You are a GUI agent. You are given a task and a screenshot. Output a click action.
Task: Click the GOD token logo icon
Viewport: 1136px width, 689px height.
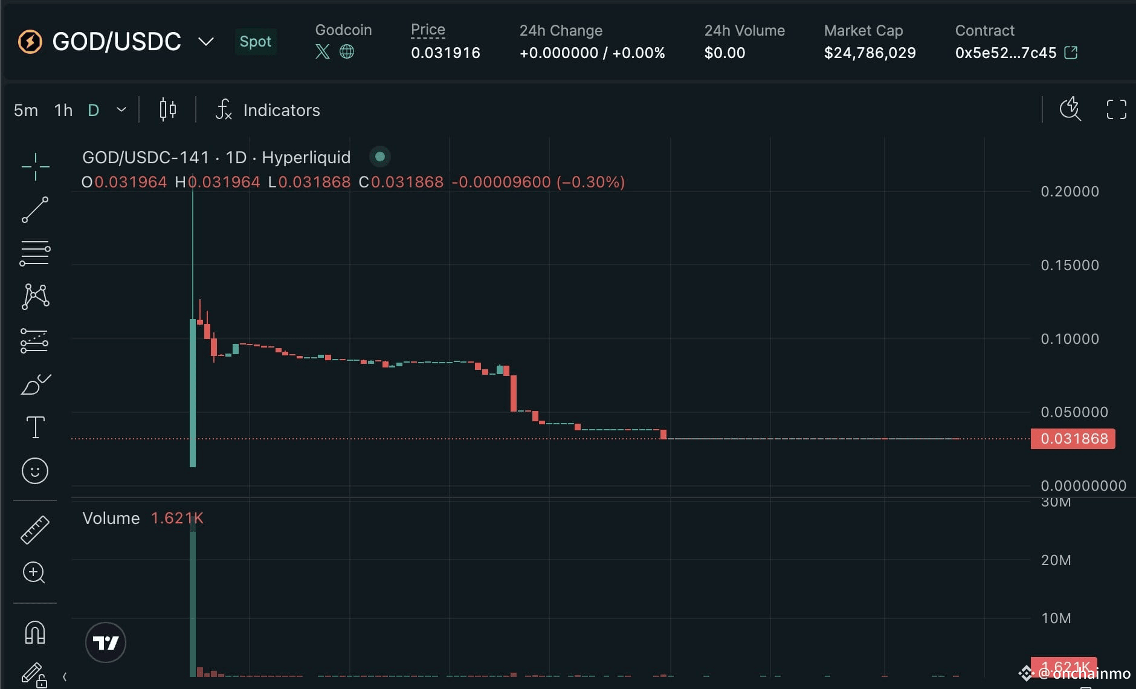tap(30, 42)
